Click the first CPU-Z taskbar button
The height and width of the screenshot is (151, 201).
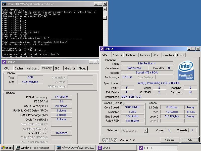click(x=117, y=148)
